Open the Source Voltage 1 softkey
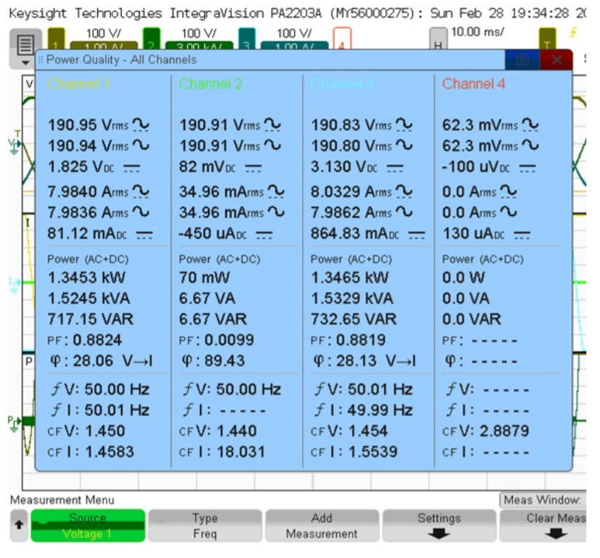Image resolution: width=600 pixels, height=558 pixels. (x=88, y=526)
